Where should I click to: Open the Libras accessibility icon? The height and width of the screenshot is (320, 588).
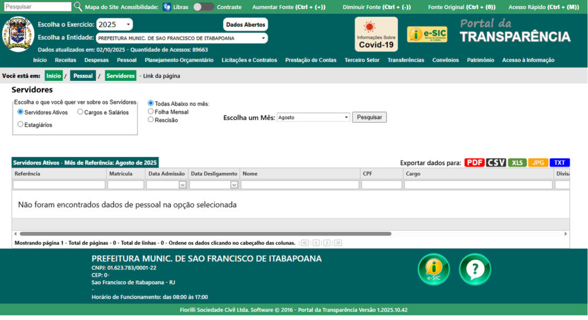point(167,7)
